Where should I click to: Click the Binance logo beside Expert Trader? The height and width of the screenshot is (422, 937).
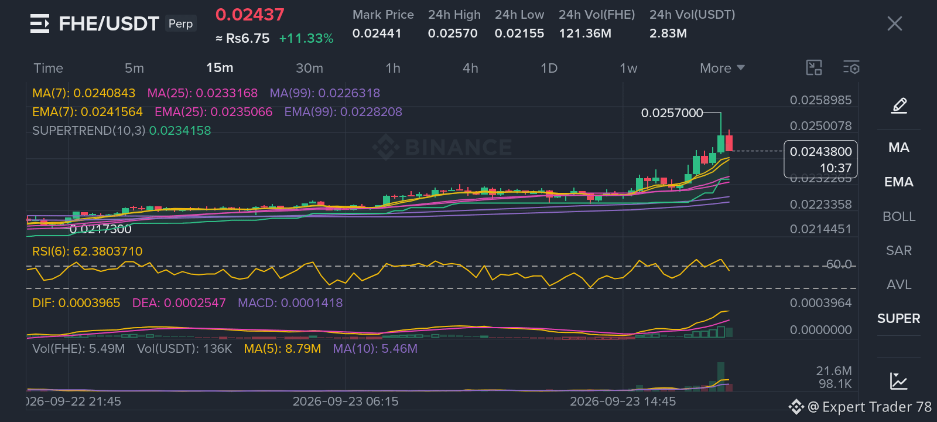point(796,407)
